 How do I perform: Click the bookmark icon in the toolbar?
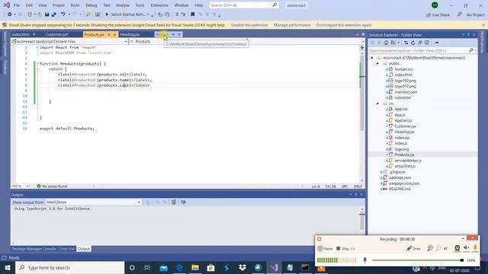click(x=193, y=14)
